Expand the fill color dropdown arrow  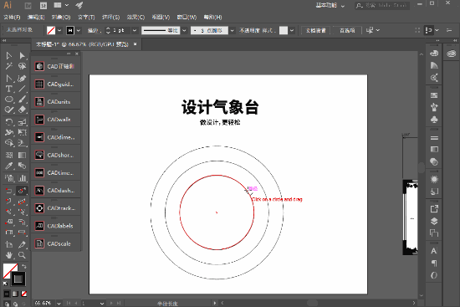59,30
